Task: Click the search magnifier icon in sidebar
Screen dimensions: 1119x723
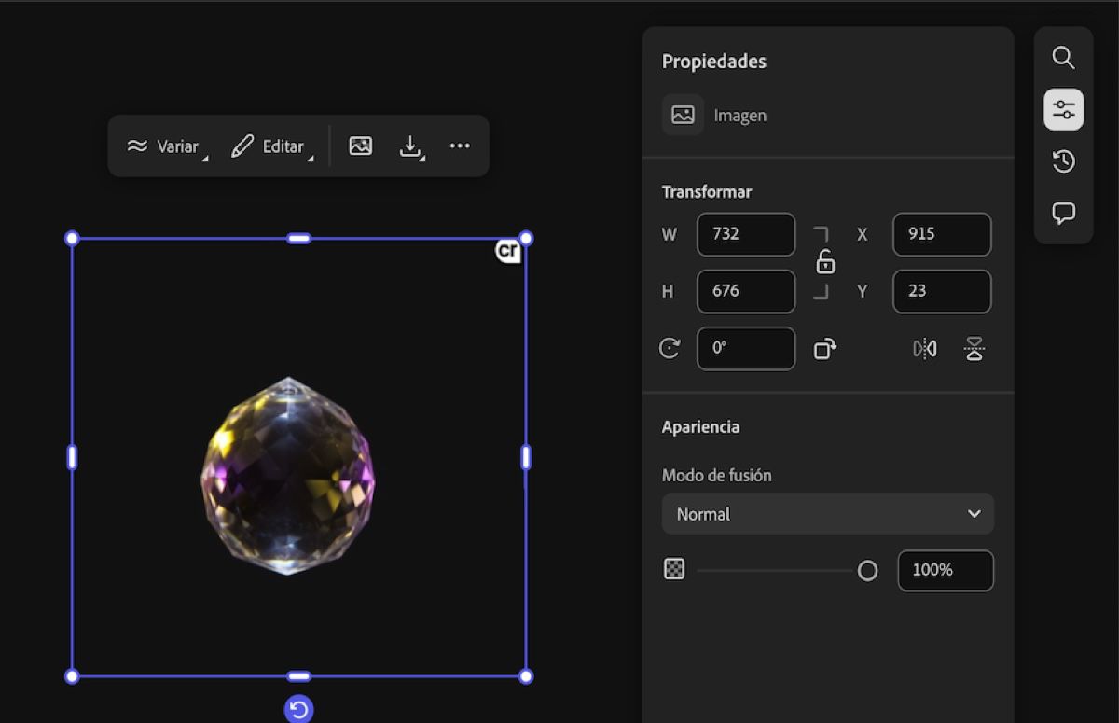Action: [1063, 58]
